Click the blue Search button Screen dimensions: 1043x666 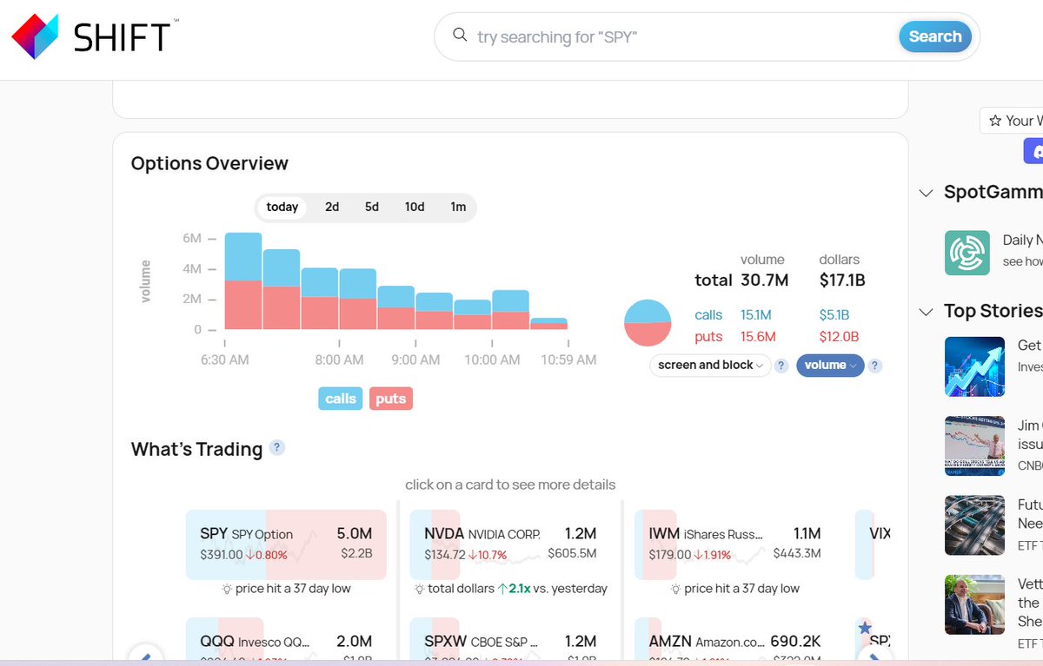935,36
